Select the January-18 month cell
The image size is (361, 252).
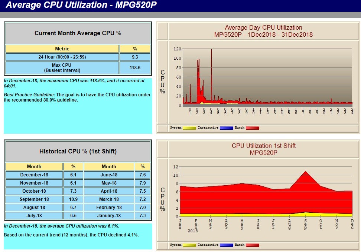pos(109,216)
